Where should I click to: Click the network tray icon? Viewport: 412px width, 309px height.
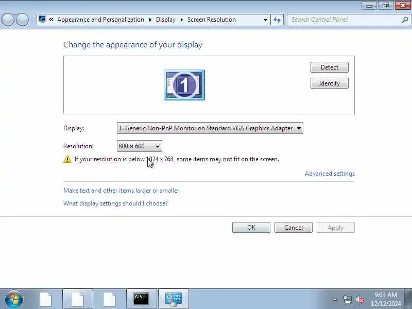pyautogui.click(x=348, y=299)
